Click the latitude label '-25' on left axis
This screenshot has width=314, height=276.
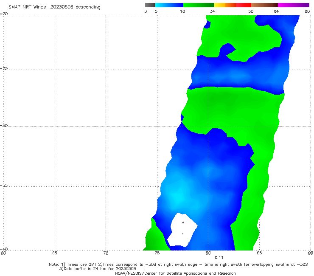(x=4, y=68)
